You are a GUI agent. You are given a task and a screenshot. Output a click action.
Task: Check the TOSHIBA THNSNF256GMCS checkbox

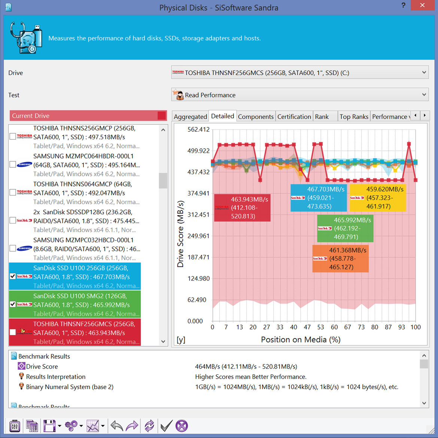click(13, 332)
